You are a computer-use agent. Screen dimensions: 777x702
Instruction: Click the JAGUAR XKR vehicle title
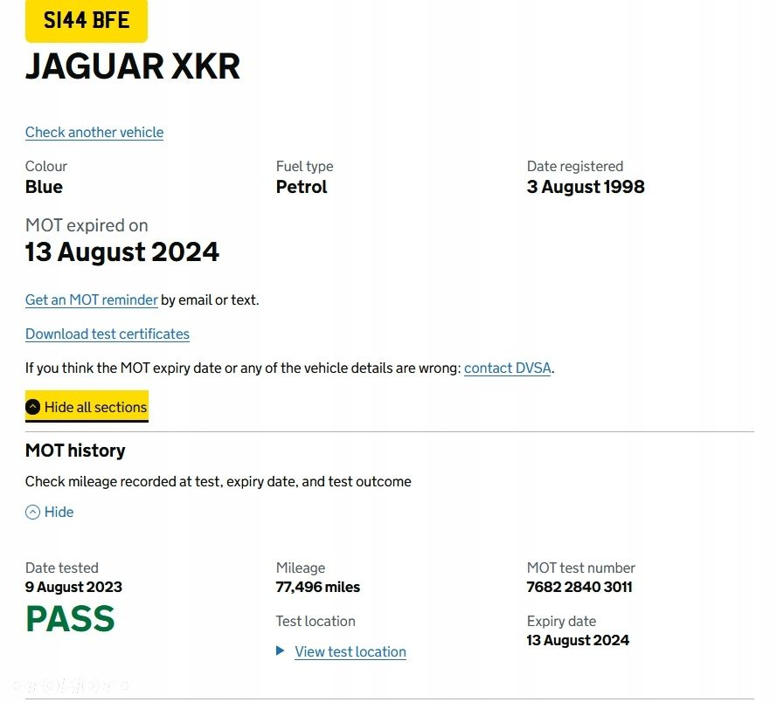[x=133, y=66]
